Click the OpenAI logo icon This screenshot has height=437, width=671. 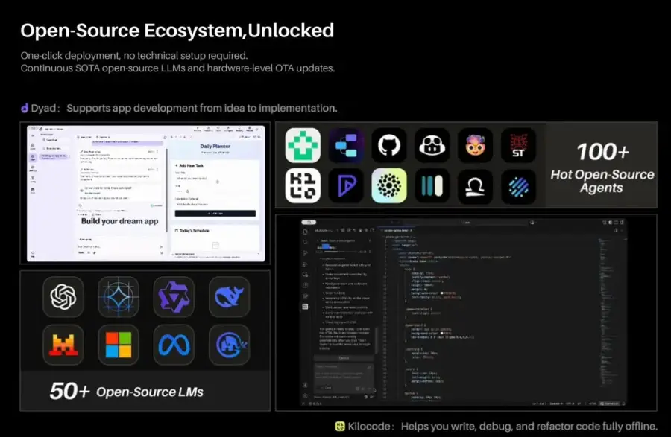click(x=63, y=297)
